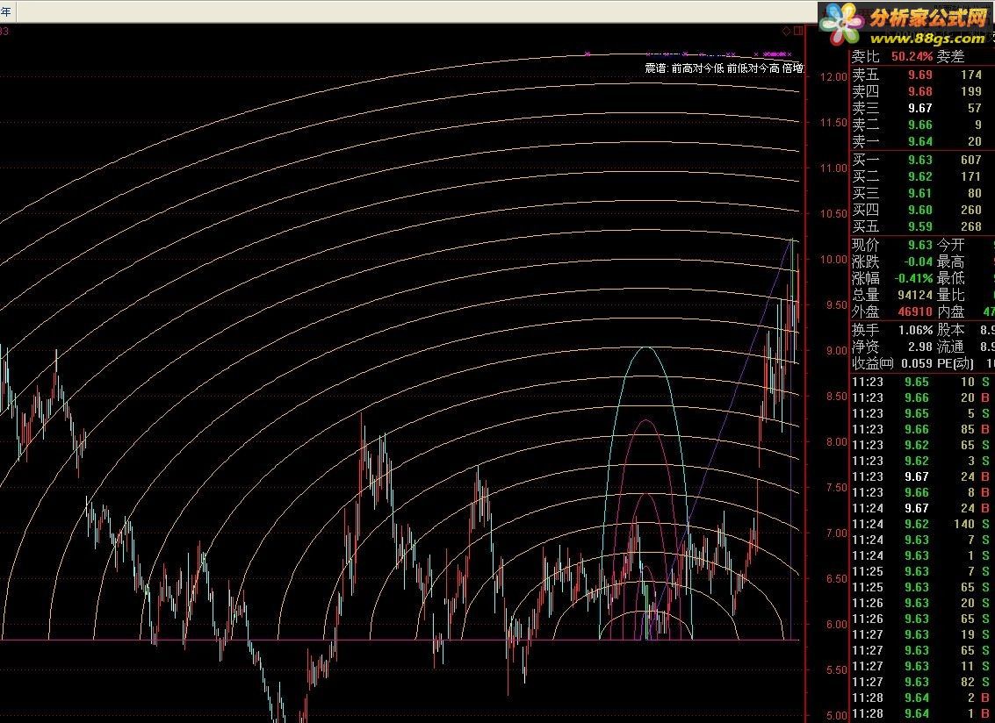
Task: Click the 卖三 volume 57
Action: [x=975, y=109]
